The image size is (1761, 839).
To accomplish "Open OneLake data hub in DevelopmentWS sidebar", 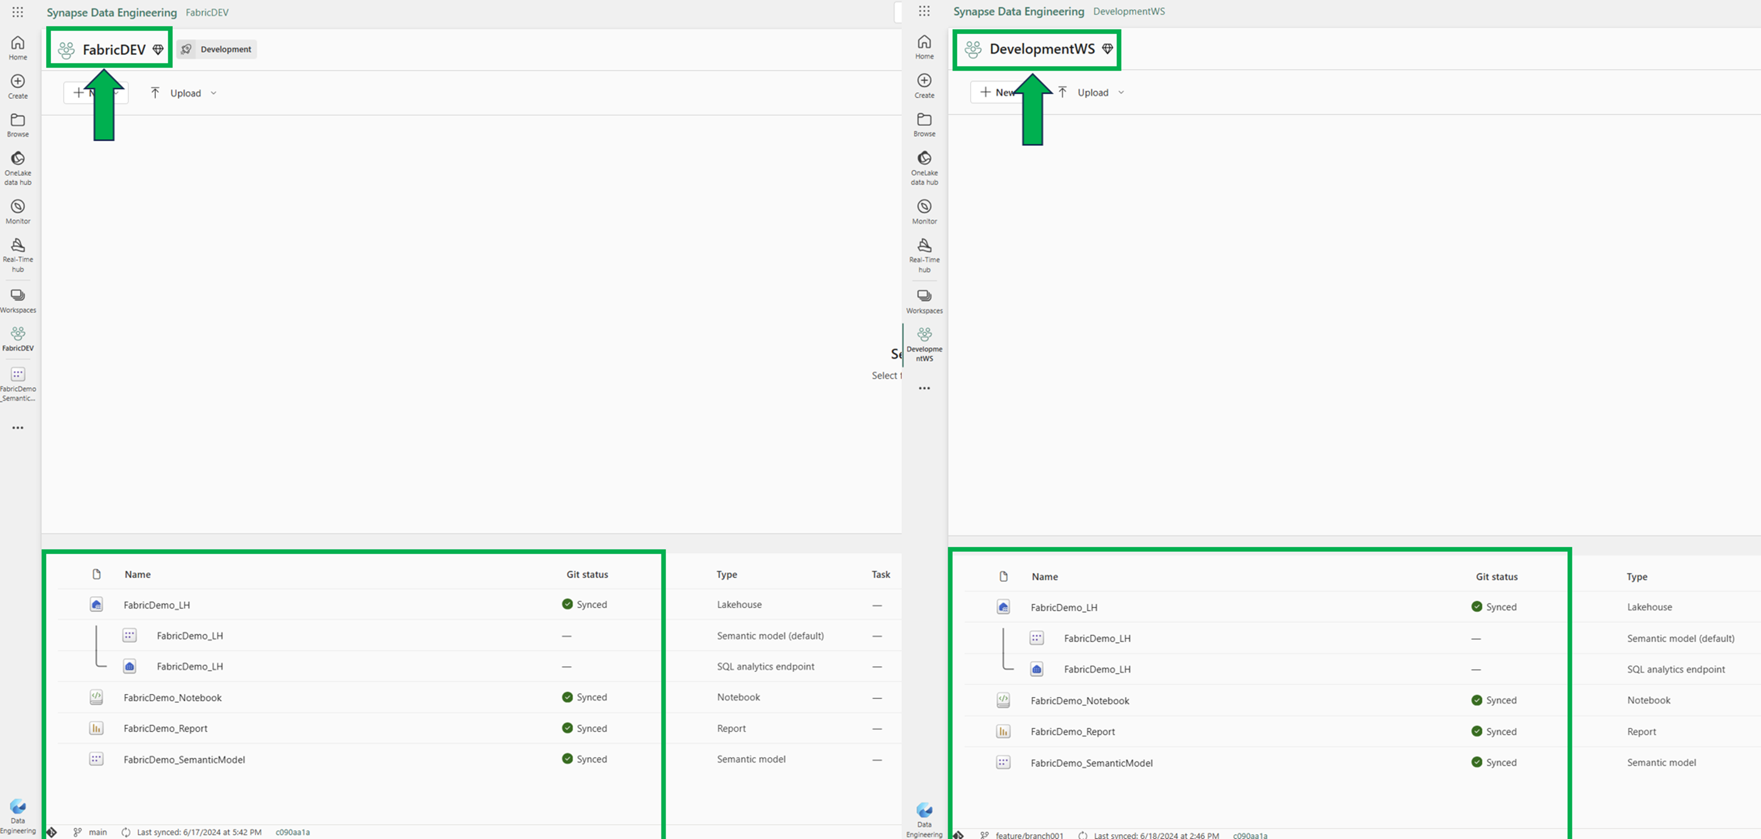I will [924, 168].
